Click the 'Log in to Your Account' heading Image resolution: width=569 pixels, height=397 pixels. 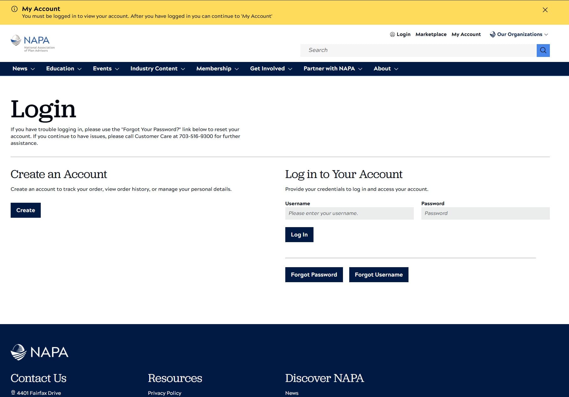pos(344,174)
